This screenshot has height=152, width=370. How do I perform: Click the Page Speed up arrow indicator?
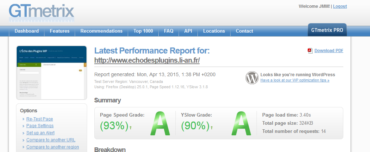(x=131, y=127)
